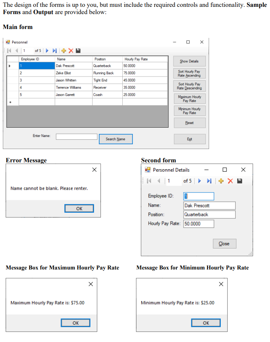This screenshot has width=270, height=342.
Task: Click Move Previous arrow in Personnel navigator
Action: click(x=17, y=51)
